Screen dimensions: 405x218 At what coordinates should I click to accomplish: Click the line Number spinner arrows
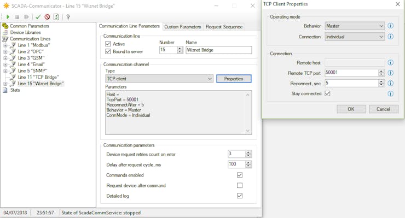[x=180, y=50]
